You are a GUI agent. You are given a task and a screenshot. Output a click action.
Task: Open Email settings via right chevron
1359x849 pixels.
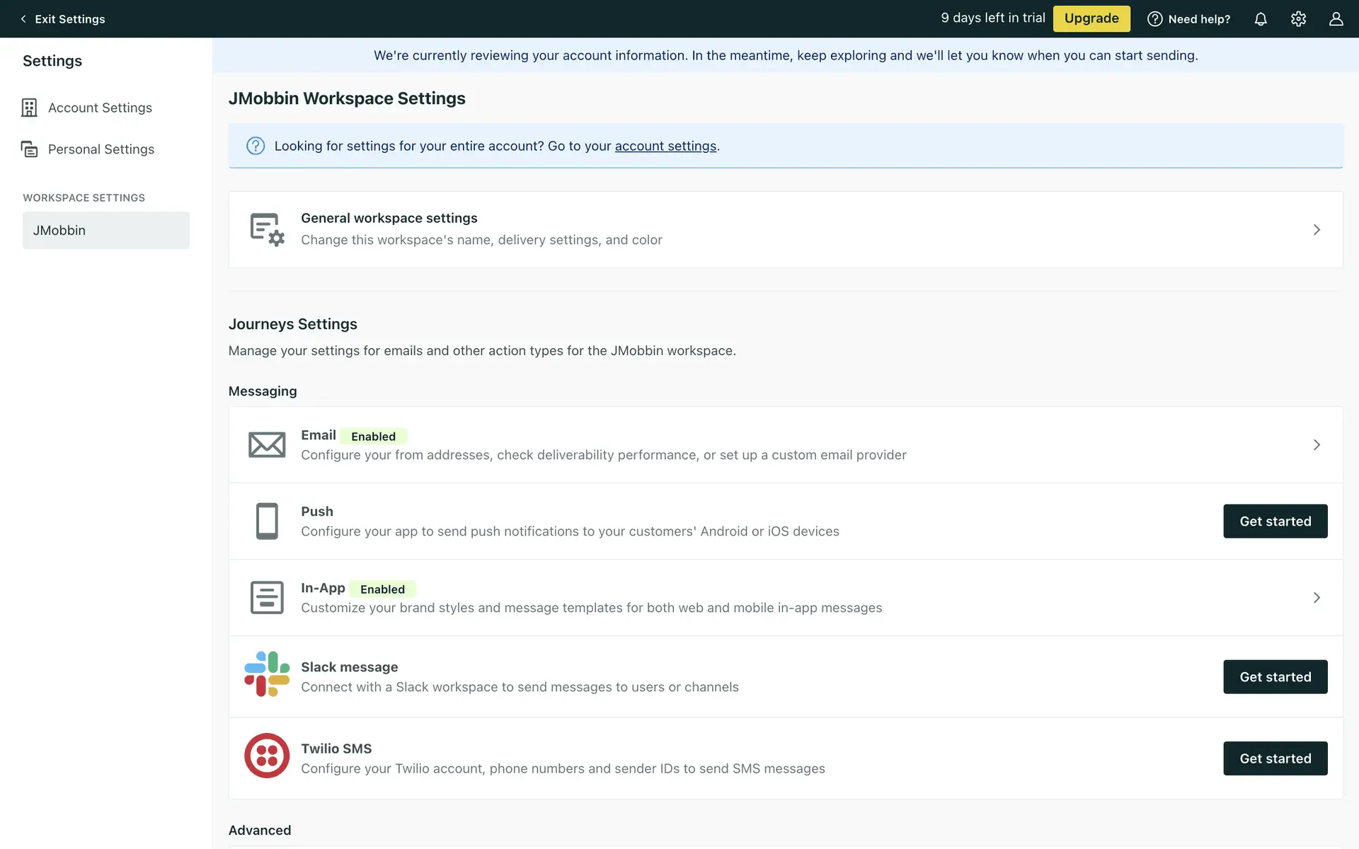[1317, 445]
